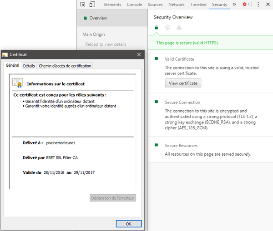
Task: Open the Chemin d'accès de certification tab
Action: (x=65, y=66)
